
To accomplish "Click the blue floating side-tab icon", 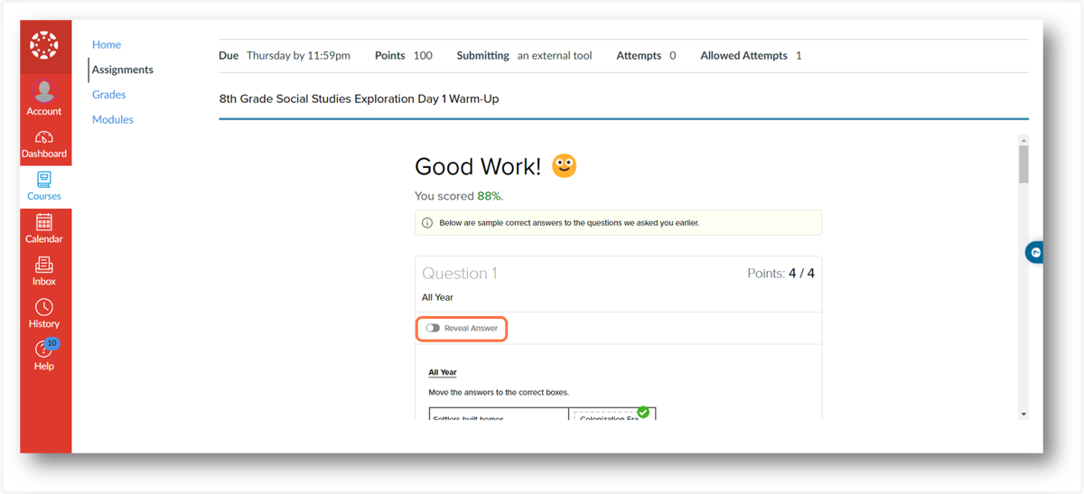I will click(x=1035, y=253).
